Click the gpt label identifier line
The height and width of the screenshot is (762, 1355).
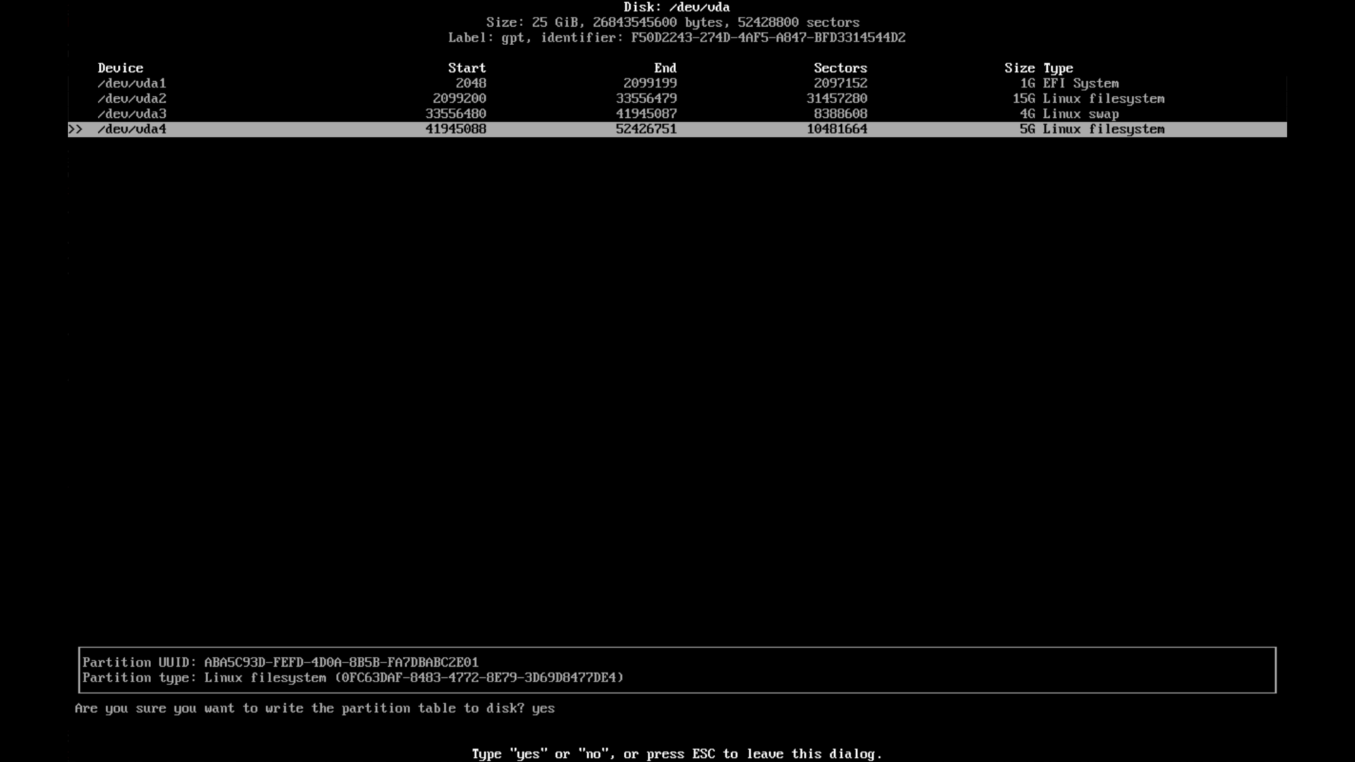tap(677, 37)
